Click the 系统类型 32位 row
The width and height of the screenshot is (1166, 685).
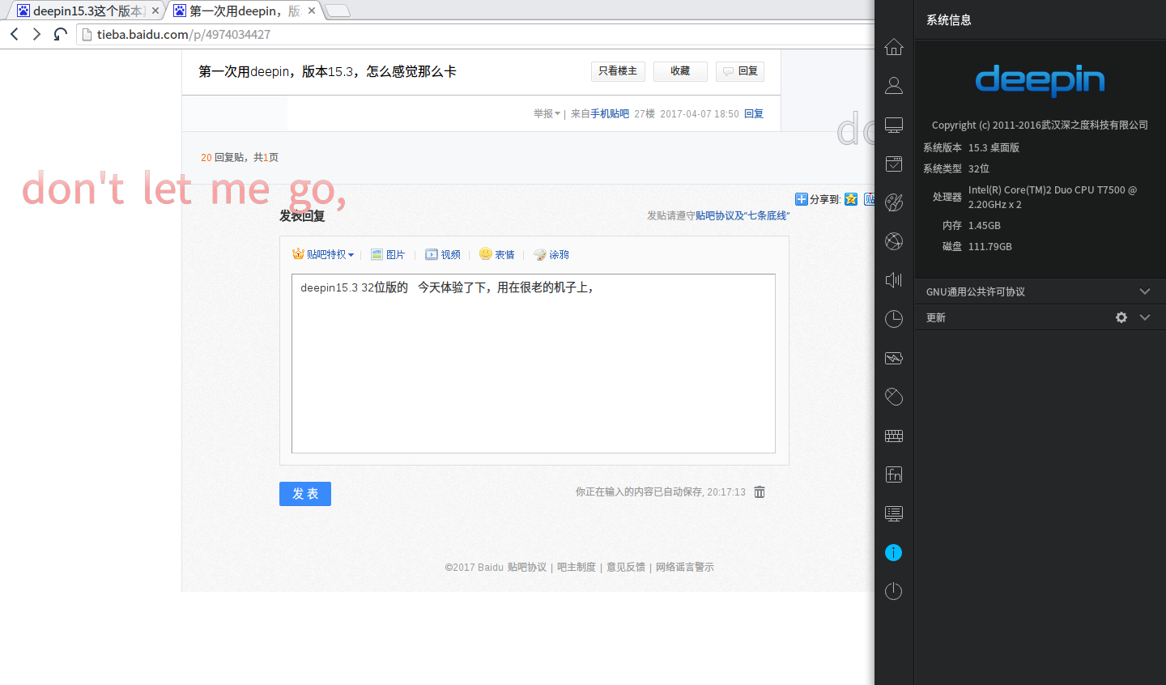pos(956,168)
